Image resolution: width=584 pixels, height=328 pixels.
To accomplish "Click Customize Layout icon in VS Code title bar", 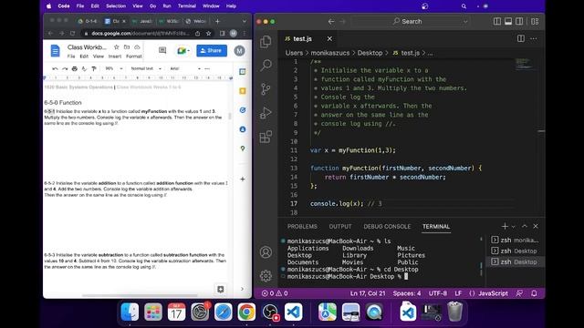I will pos(535,21).
